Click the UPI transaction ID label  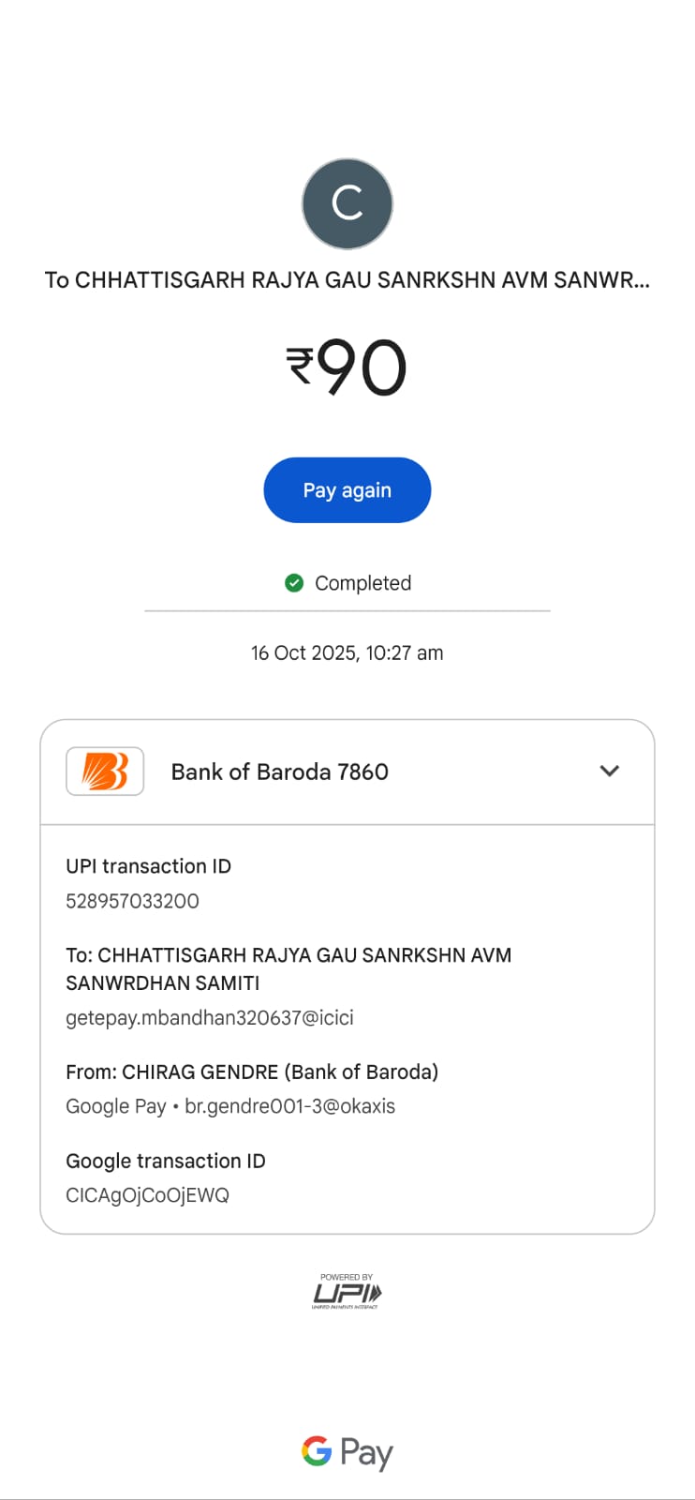tap(148, 866)
